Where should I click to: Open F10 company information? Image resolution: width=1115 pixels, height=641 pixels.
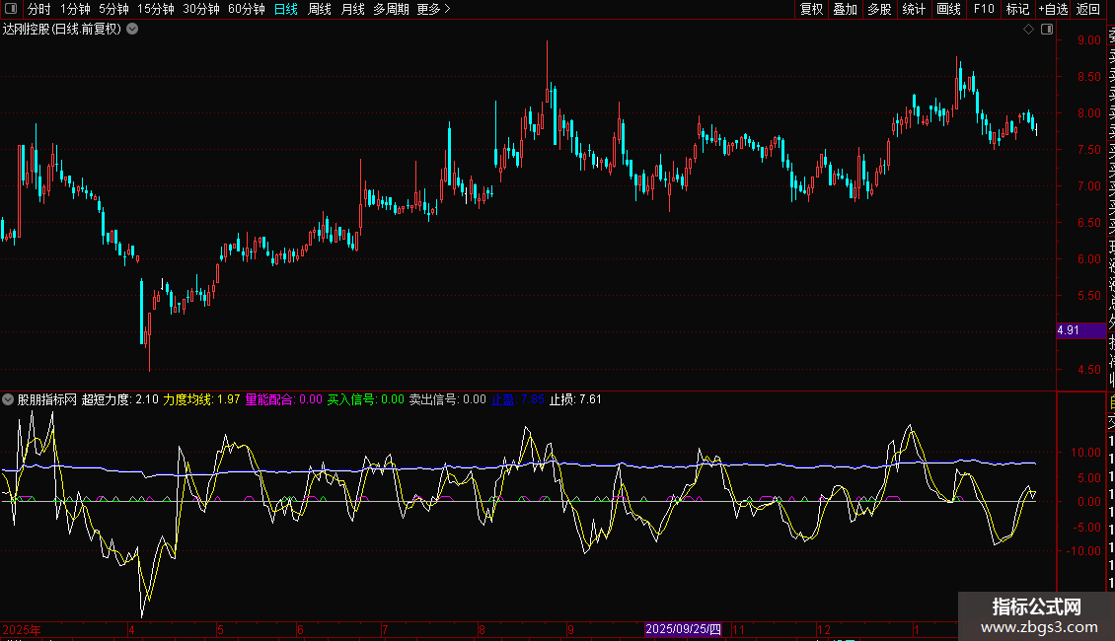[984, 9]
